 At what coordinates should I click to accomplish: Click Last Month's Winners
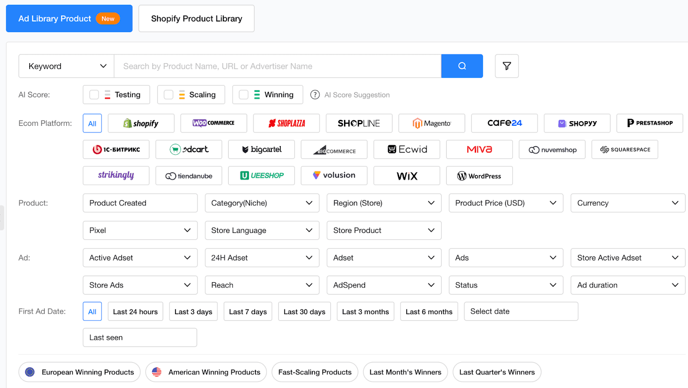click(405, 372)
